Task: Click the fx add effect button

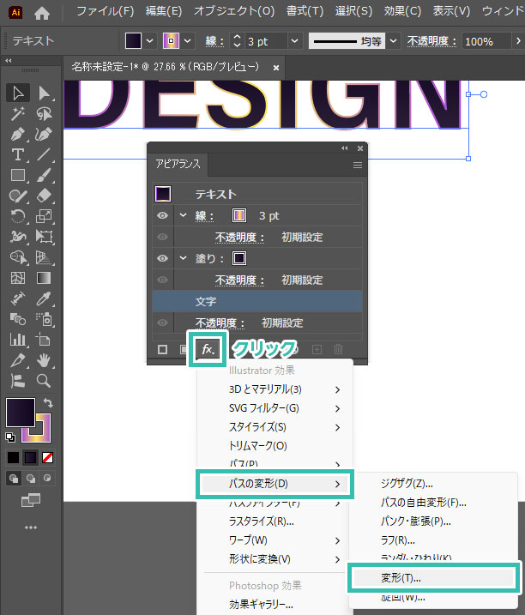Action: tap(208, 349)
